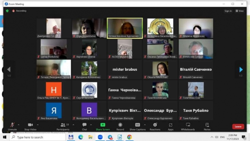
Task: Open Whiteboards from the toolbar
Action: click(188, 126)
